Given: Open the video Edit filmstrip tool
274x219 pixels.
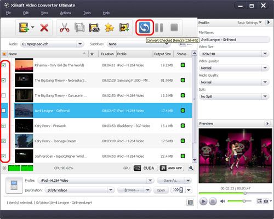Looking at the screenshot, I should 79,28.
